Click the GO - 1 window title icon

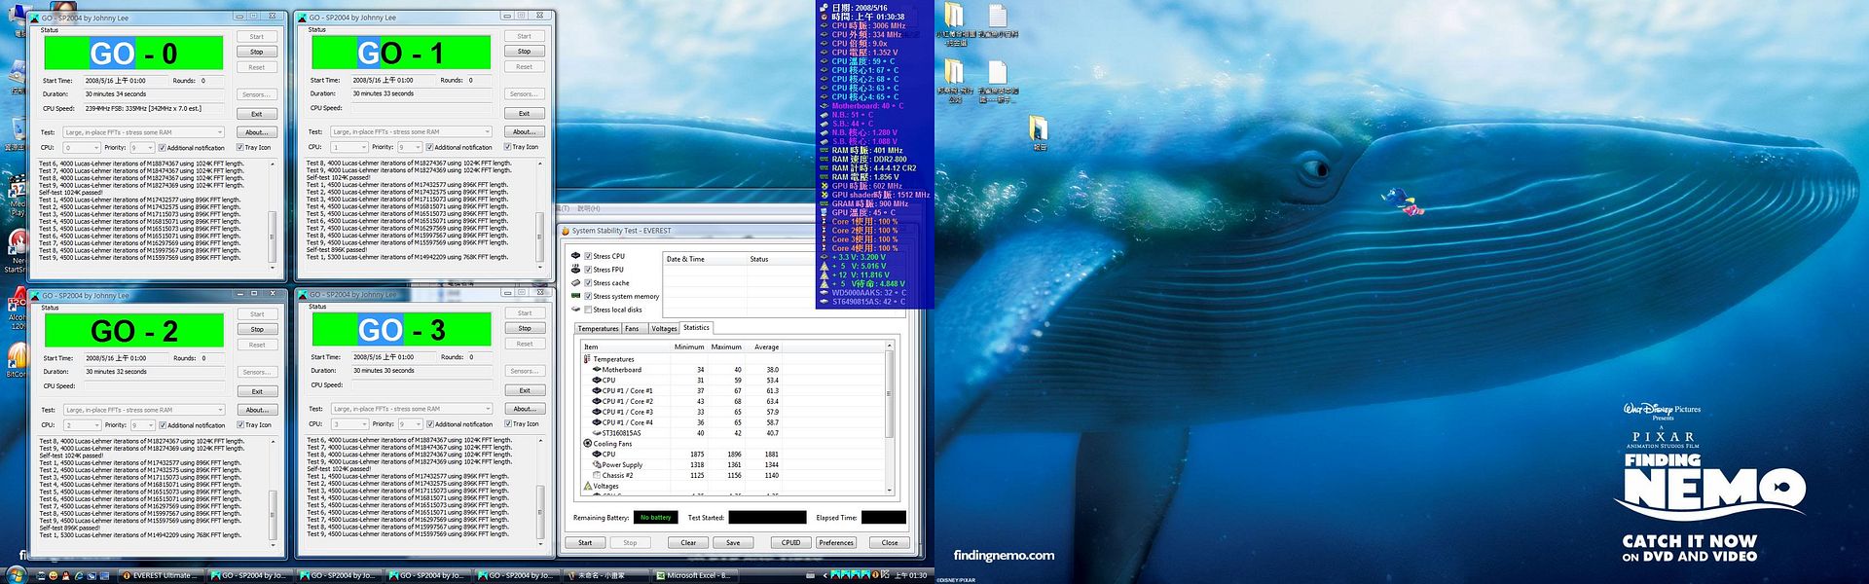[x=303, y=17]
